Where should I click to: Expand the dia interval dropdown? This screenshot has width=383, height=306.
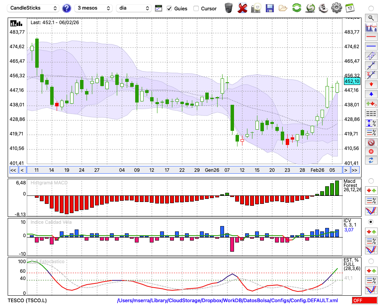[134, 8]
